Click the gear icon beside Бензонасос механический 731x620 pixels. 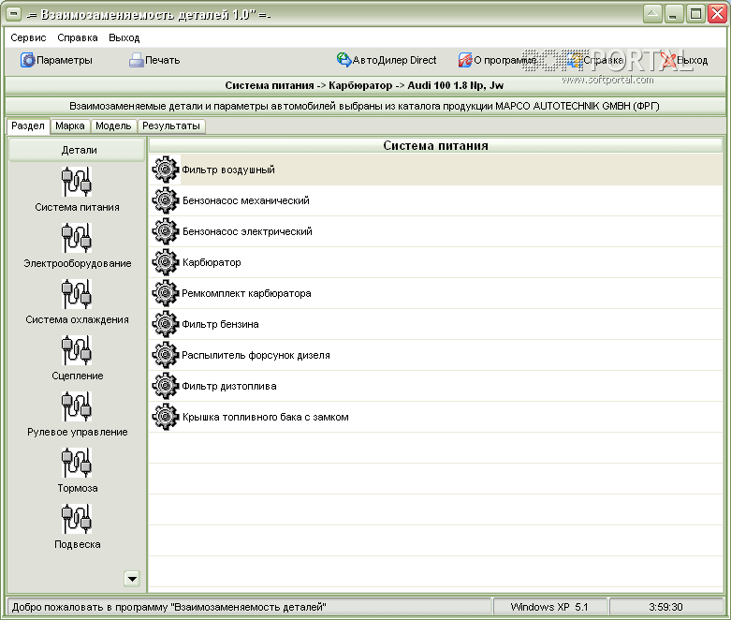point(166,200)
